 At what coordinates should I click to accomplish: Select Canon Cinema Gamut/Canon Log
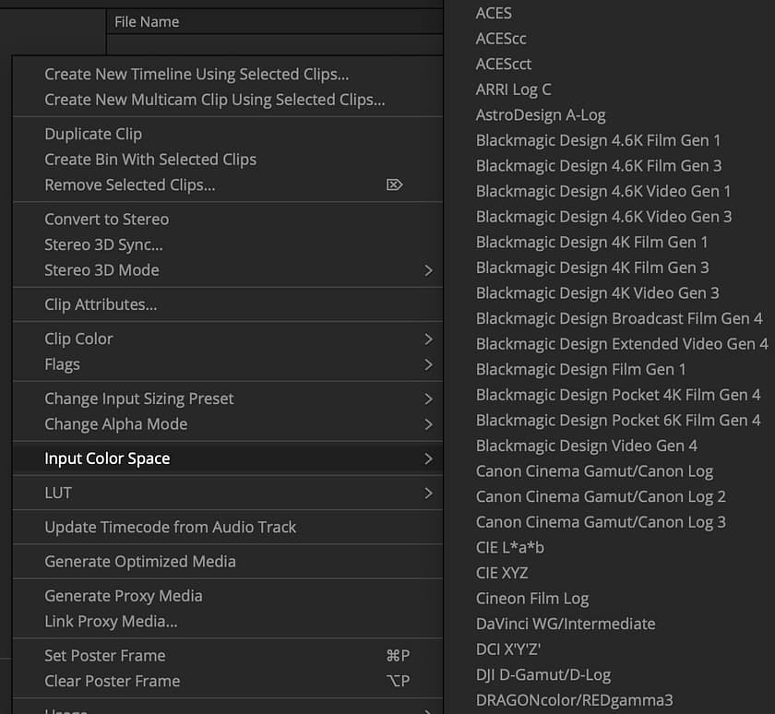pyautogui.click(x=594, y=471)
